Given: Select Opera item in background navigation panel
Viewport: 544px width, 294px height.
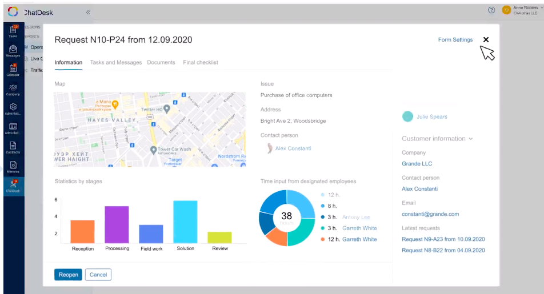Looking at the screenshot, I should 34,47.
